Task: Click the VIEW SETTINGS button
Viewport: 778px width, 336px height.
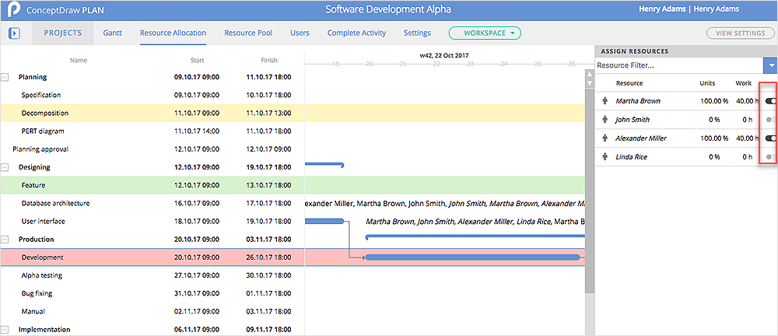Action: coord(739,33)
